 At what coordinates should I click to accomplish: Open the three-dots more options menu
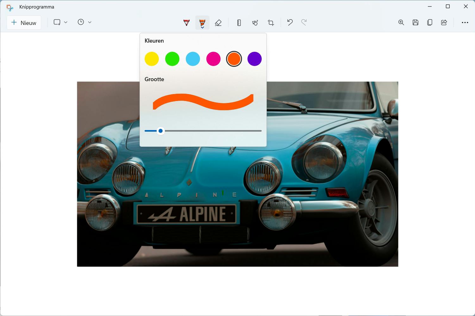tap(465, 22)
